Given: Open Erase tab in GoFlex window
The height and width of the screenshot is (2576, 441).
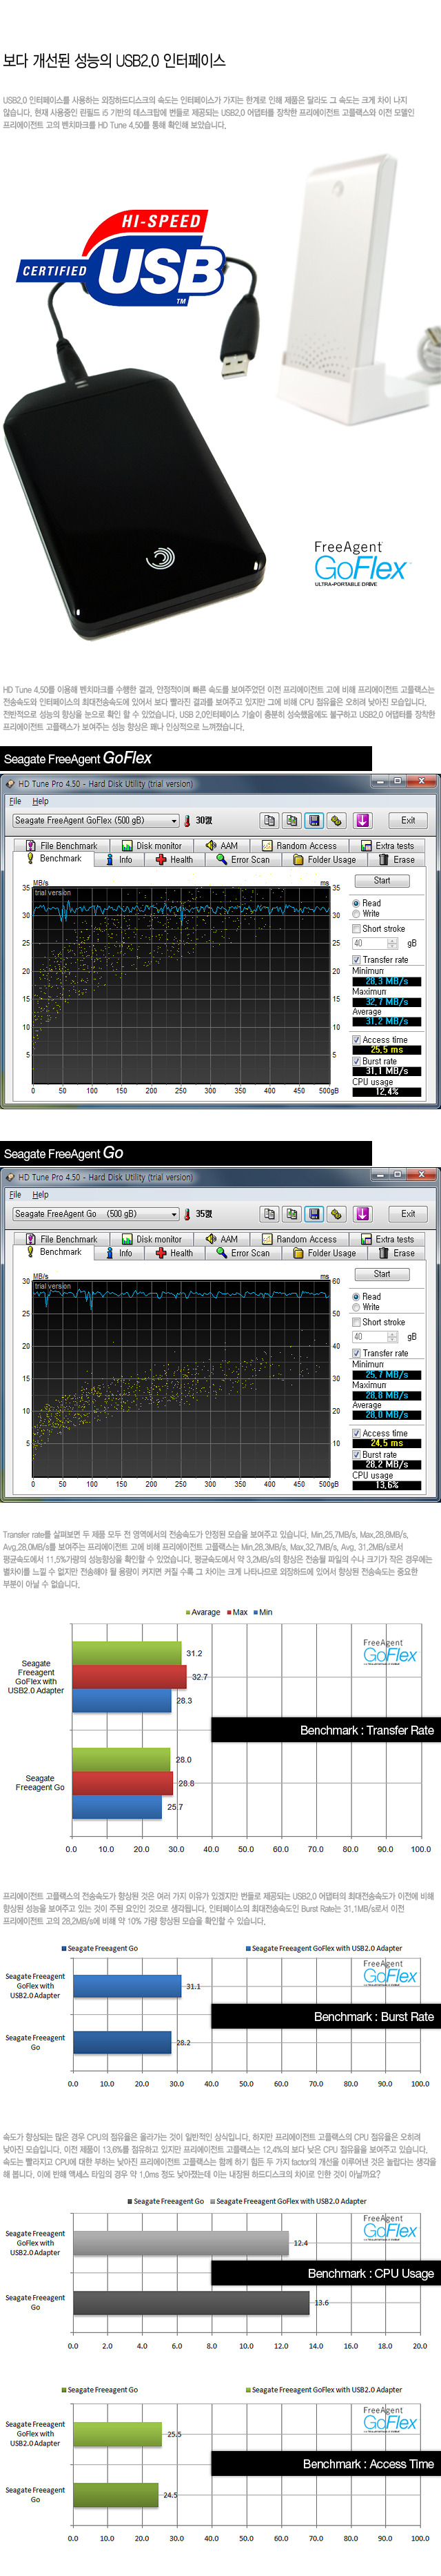Looking at the screenshot, I should 396,859.
